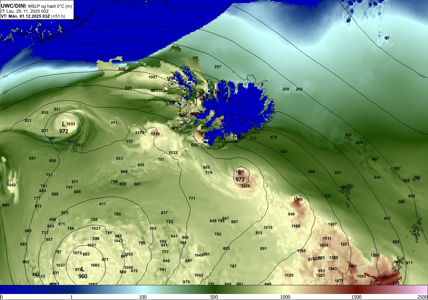Click the 995 height value

pyautogui.click(x=153, y=229)
